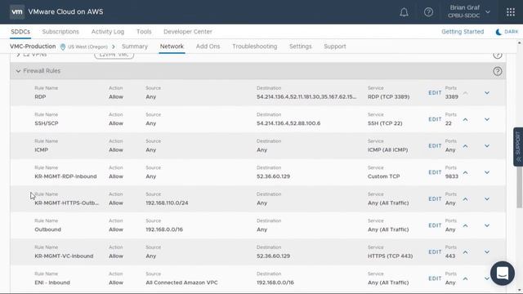
Task: Toggle the DARK theme switch
Action: point(507,32)
